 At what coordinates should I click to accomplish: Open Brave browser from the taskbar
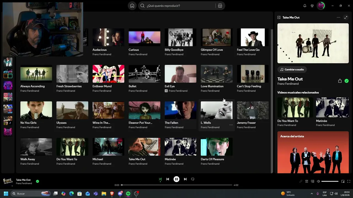[x=112, y=194]
